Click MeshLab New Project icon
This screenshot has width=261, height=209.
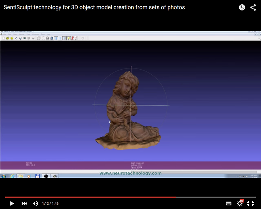pos(4,38)
